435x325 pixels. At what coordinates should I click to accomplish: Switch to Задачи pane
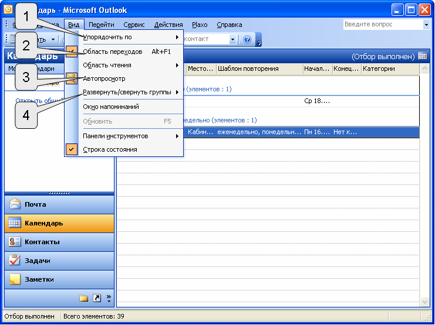point(59,261)
